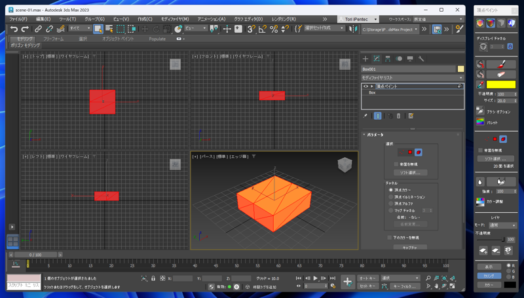
Task: Toggle Window/Crossing selection icon
Action: tap(132, 29)
